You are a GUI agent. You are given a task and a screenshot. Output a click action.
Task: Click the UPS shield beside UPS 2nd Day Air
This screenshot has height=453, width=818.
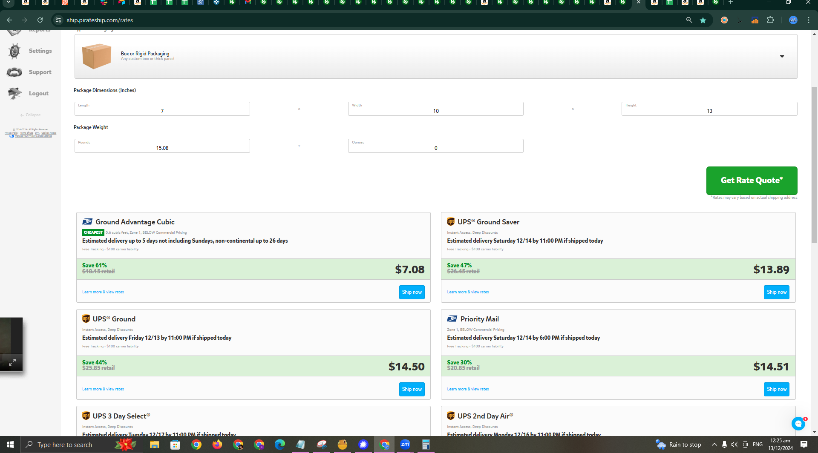451,416
